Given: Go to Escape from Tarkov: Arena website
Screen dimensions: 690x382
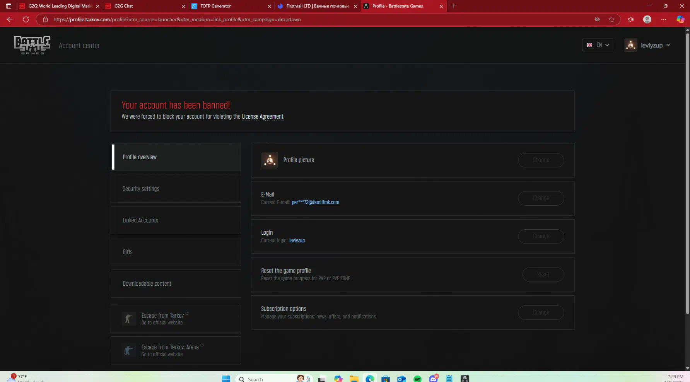Looking at the screenshot, I should coord(176,351).
